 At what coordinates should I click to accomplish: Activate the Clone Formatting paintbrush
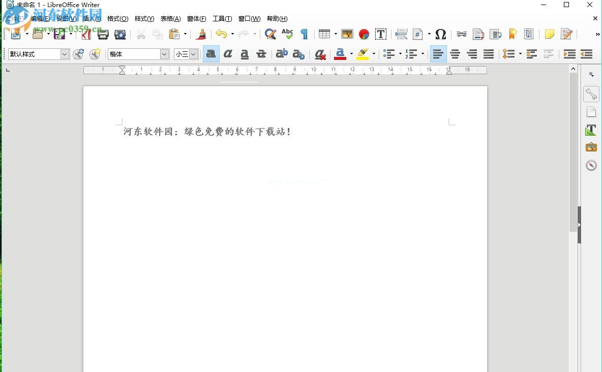pos(200,34)
